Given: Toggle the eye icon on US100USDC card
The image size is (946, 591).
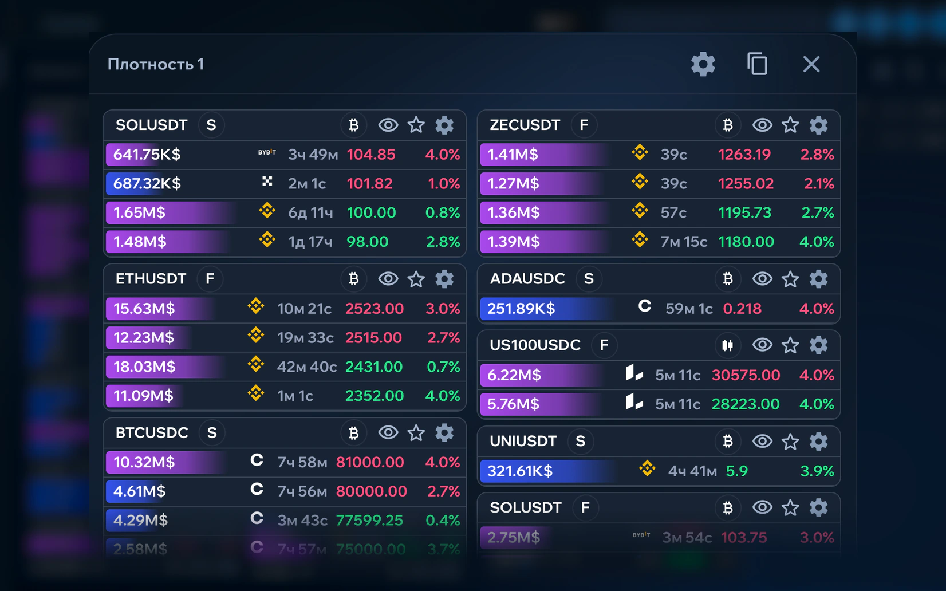Looking at the screenshot, I should point(762,345).
